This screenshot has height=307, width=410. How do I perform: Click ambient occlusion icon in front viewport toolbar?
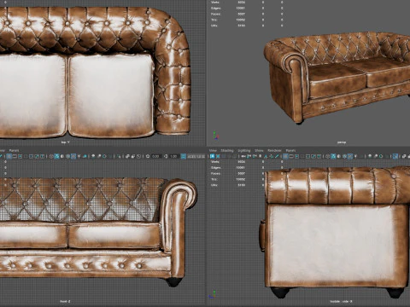pos(93,156)
